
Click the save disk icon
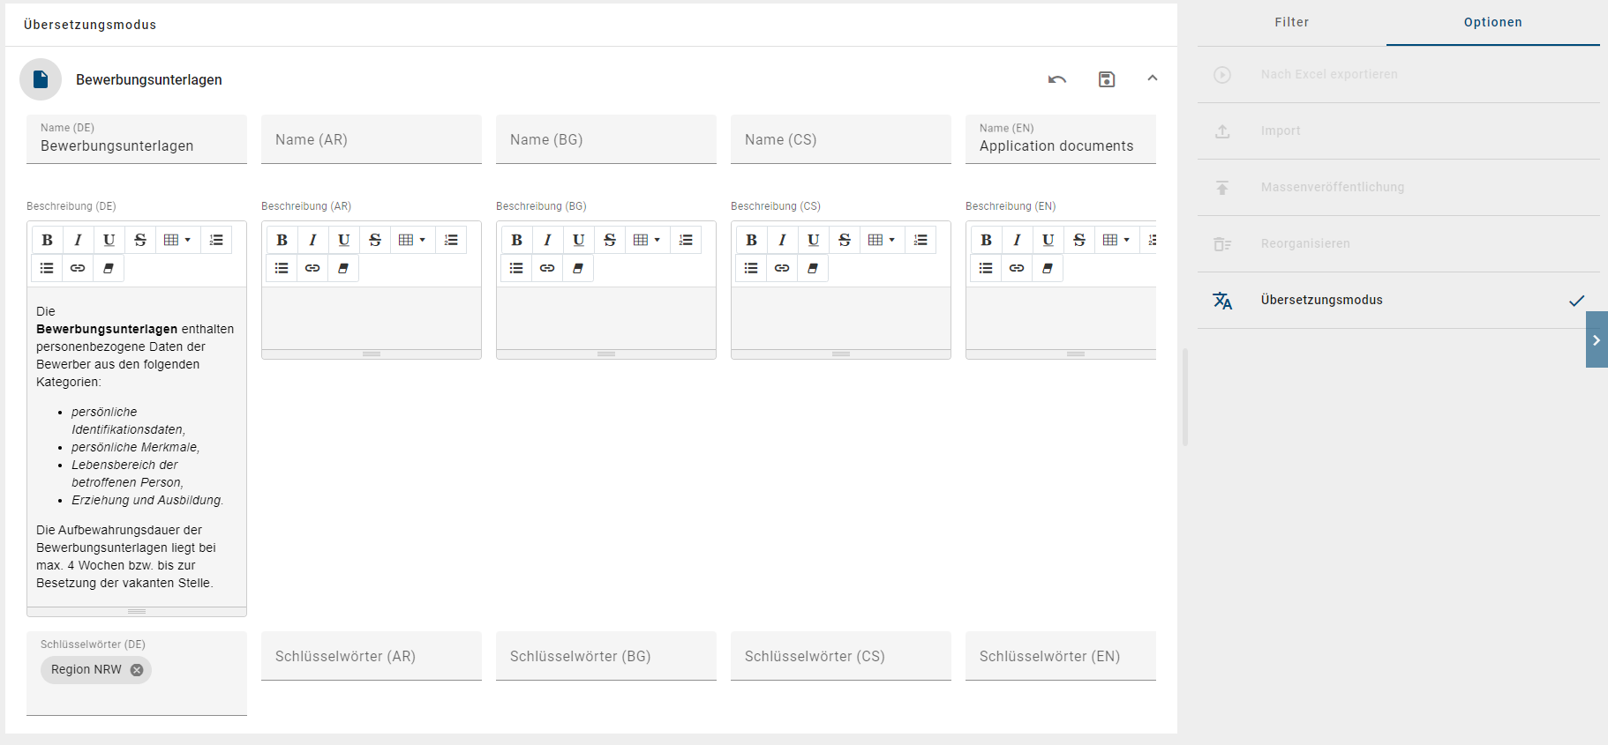coord(1106,79)
